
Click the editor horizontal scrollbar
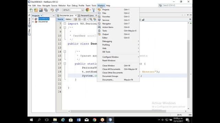pyautogui.click(x=118, y=111)
